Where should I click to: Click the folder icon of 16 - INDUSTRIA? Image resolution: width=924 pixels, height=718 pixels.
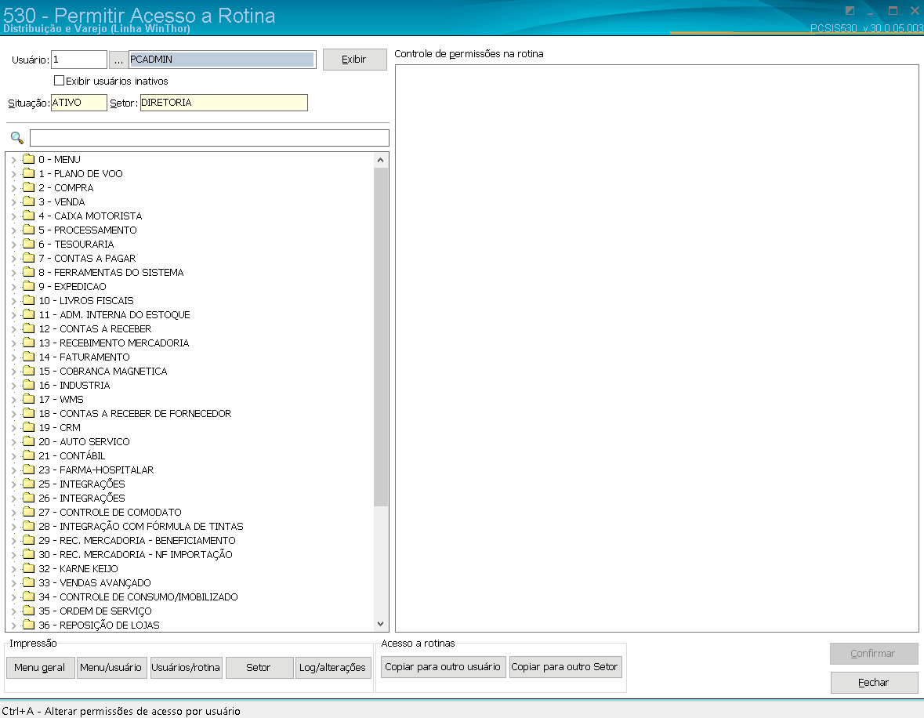point(28,385)
